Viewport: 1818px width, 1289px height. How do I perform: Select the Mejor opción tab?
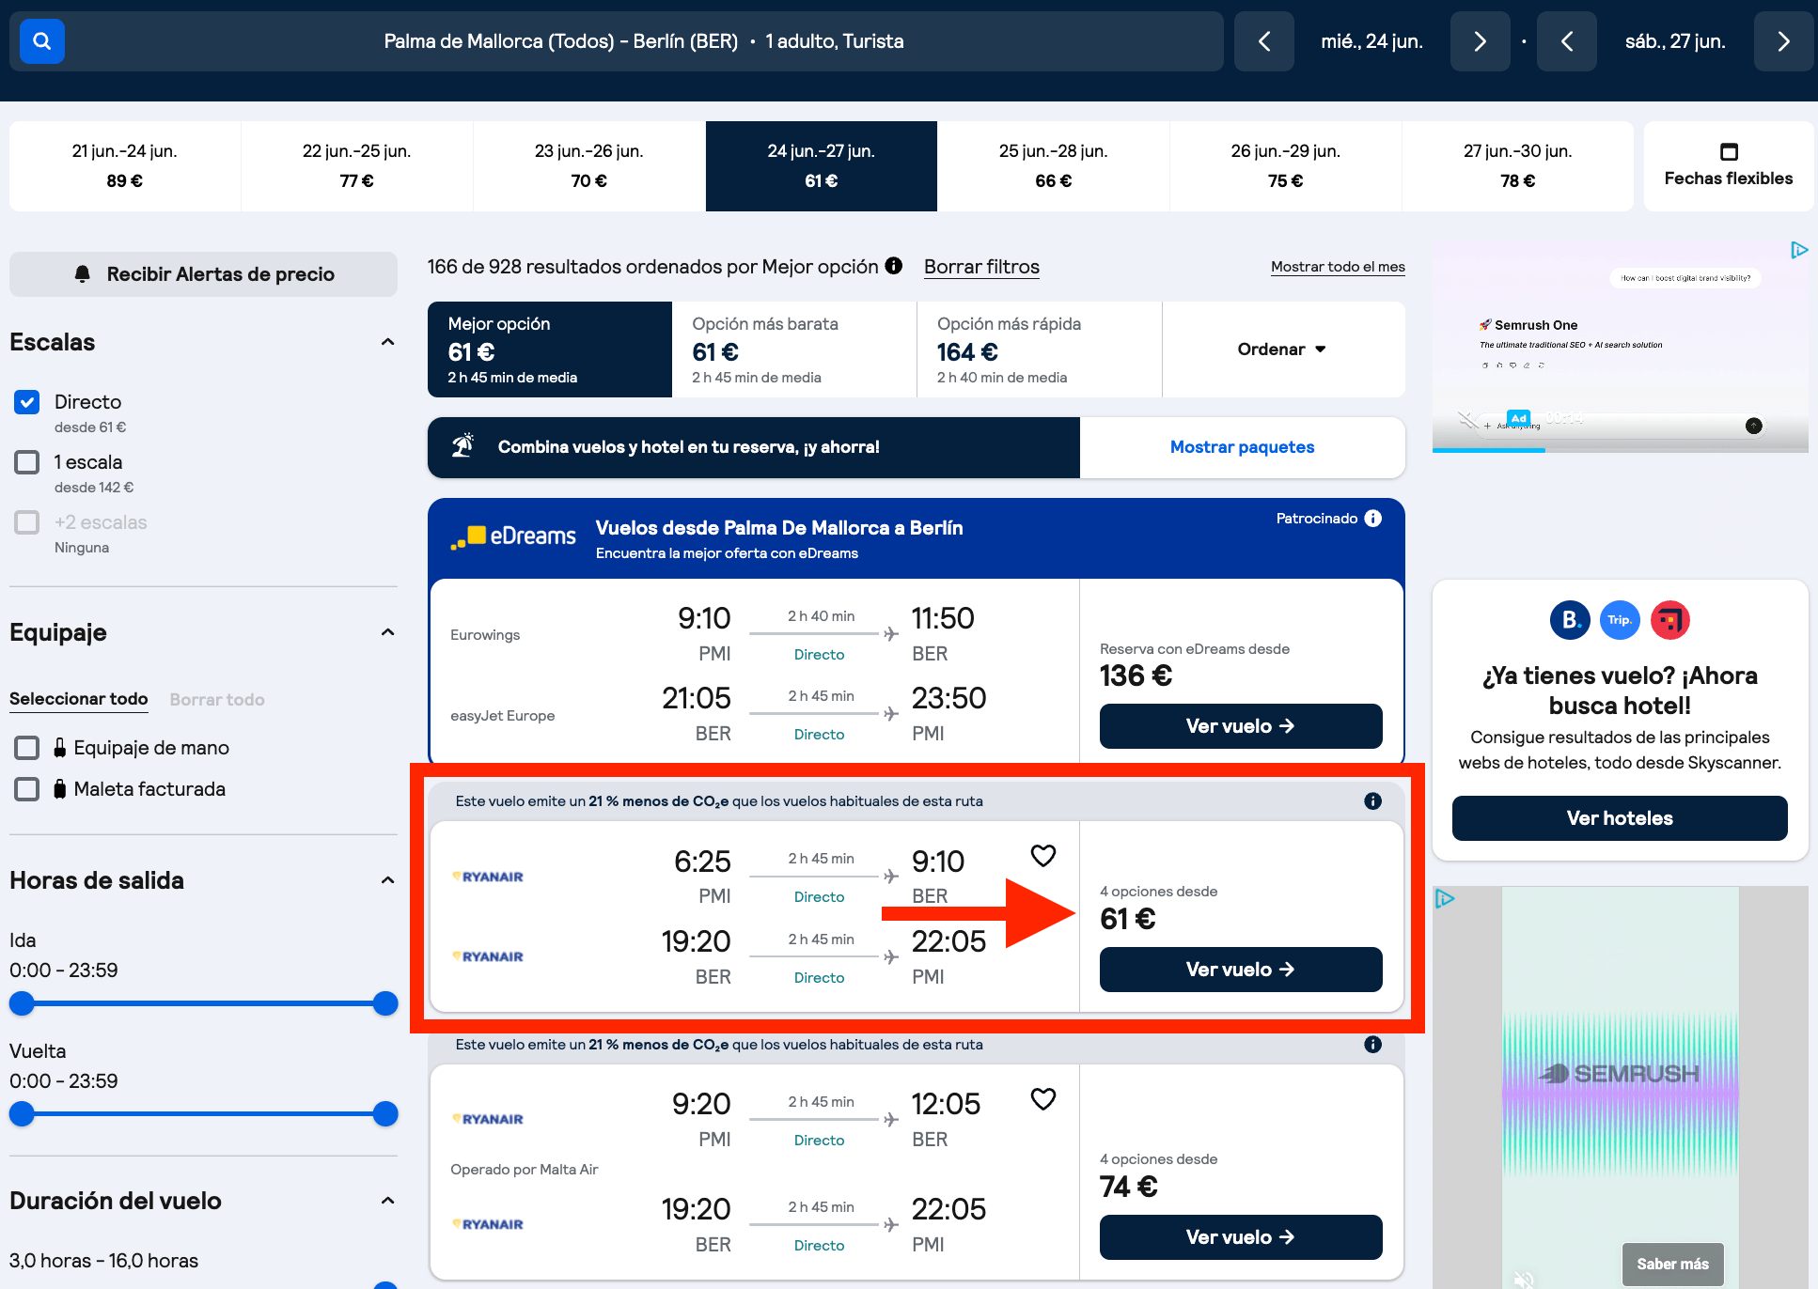tap(550, 349)
